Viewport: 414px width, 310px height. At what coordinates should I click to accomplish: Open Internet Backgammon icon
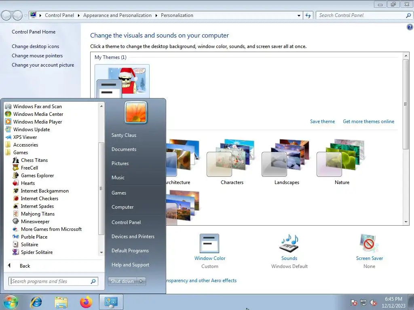click(16, 191)
